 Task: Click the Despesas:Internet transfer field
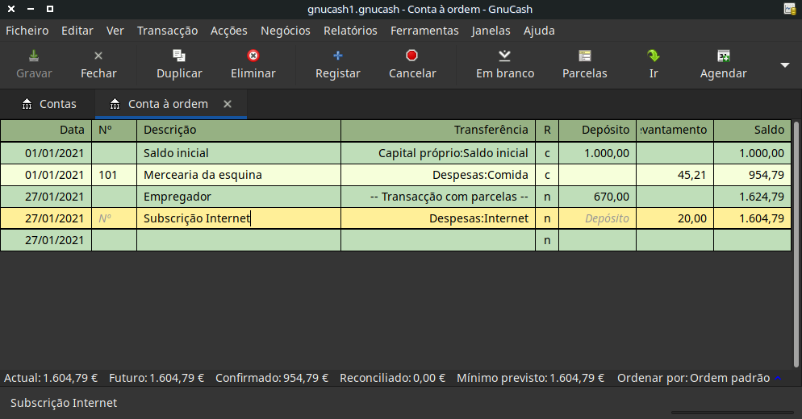438,218
